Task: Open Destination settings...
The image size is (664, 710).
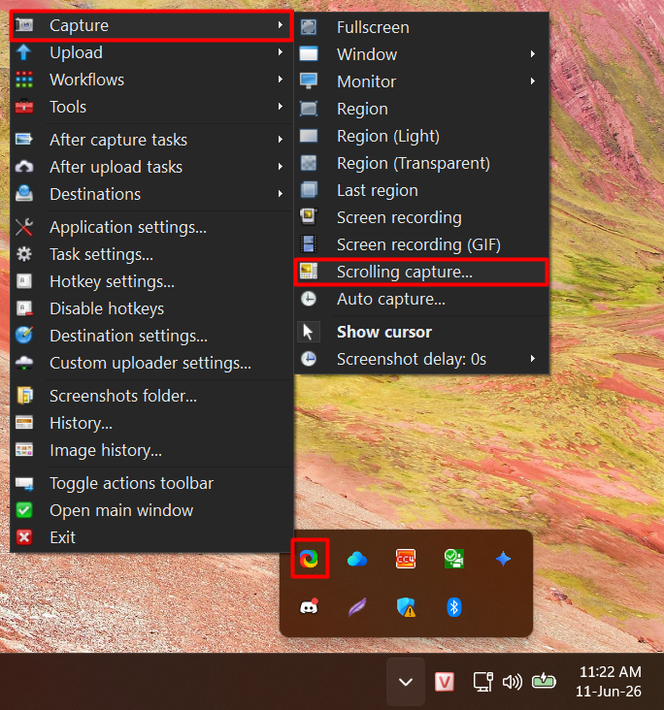Action: 151,336
